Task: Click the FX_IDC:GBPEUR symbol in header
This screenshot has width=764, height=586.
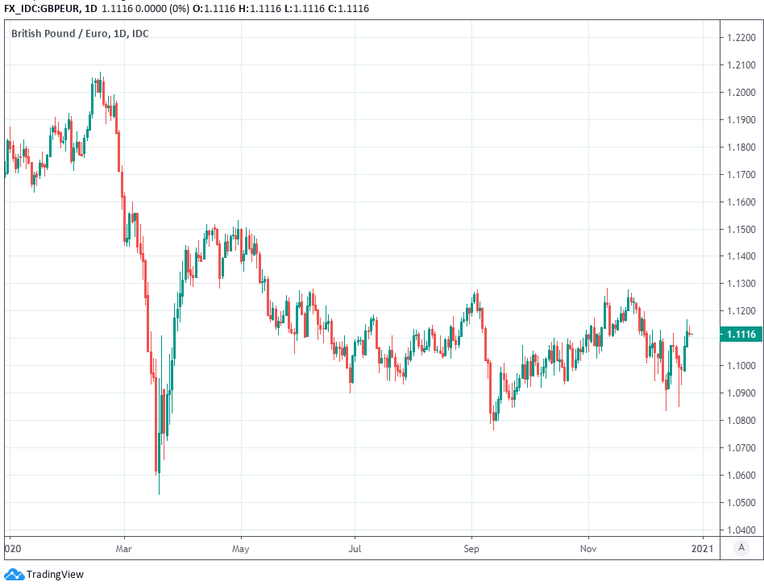Action: point(40,8)
